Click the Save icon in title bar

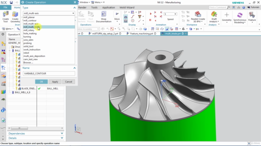click(x=11, y=2)
